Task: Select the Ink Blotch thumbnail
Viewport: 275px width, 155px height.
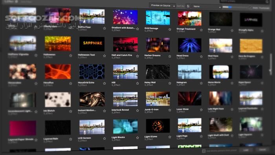Action: [x=58, y=100]
